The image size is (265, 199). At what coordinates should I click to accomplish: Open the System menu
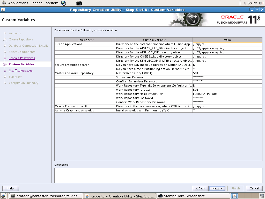pyautogui.click(x=52, y=3)
